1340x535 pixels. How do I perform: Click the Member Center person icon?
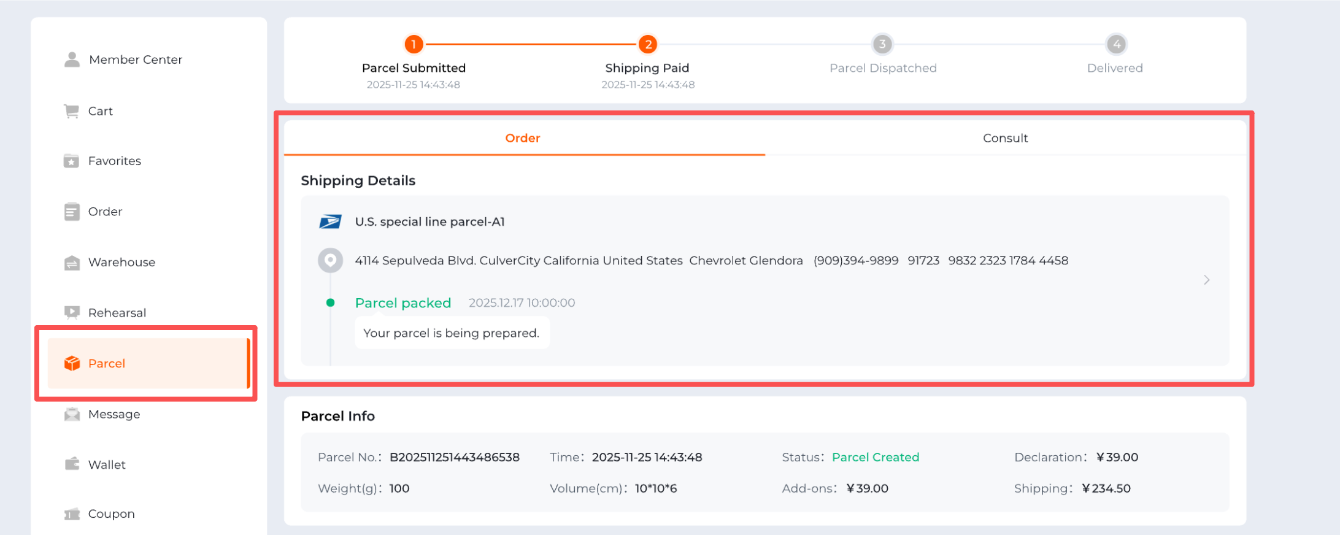point(72,60)
